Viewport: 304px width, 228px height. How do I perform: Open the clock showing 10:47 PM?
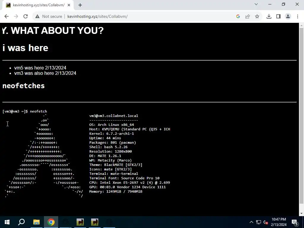(x=278, y=222)
